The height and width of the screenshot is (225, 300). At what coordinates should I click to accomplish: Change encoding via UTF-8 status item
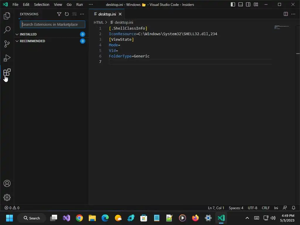pyautogui.click(x=253, y=208)
